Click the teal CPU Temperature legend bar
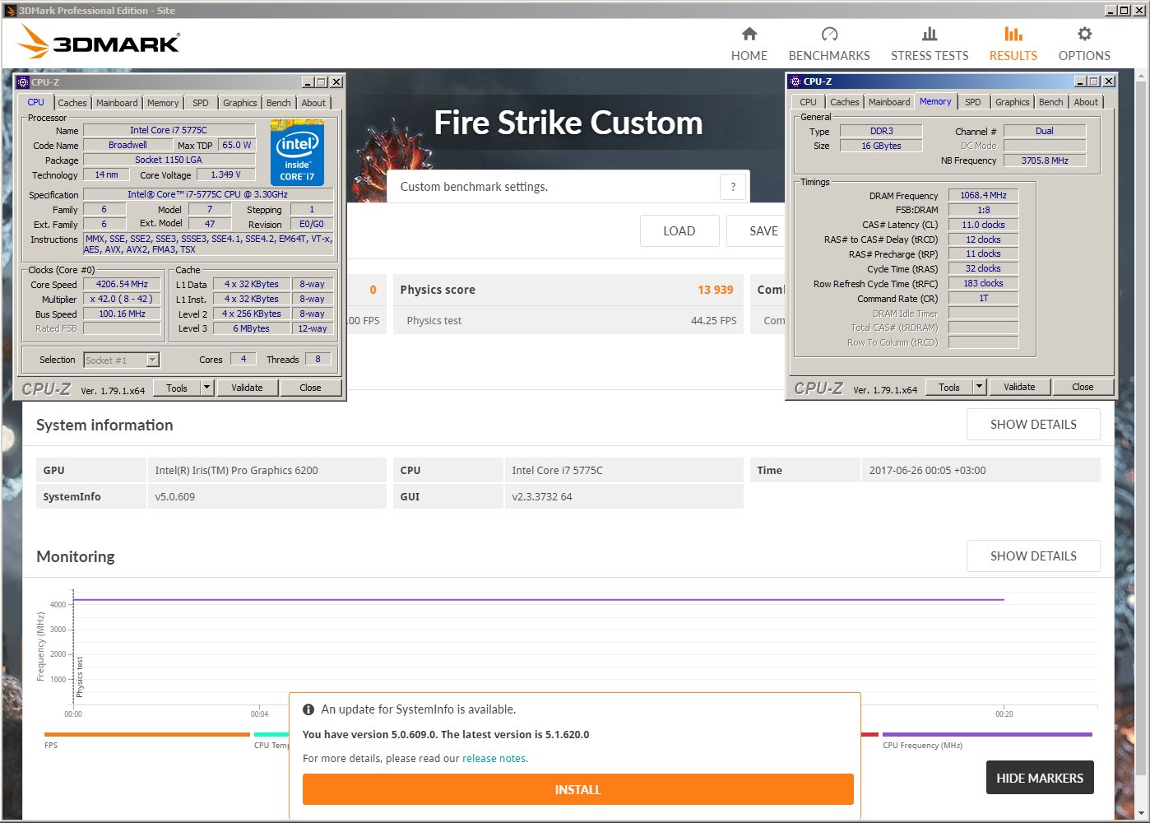The height and width of the screenshot is (823, 1150). tap(271, 734)
